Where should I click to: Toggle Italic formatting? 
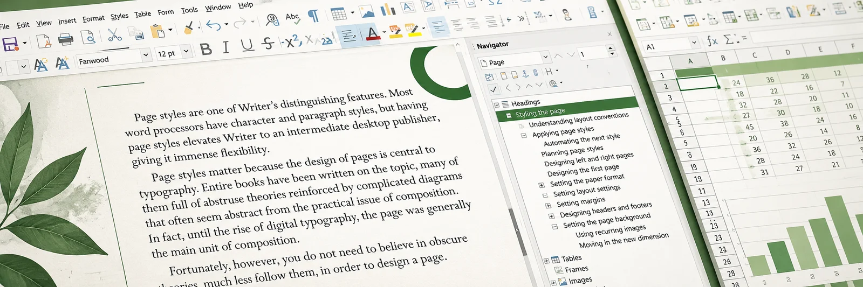pos(226,47)
